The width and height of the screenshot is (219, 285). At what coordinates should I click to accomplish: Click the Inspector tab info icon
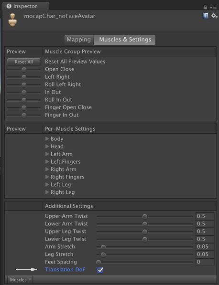point(9,6)
